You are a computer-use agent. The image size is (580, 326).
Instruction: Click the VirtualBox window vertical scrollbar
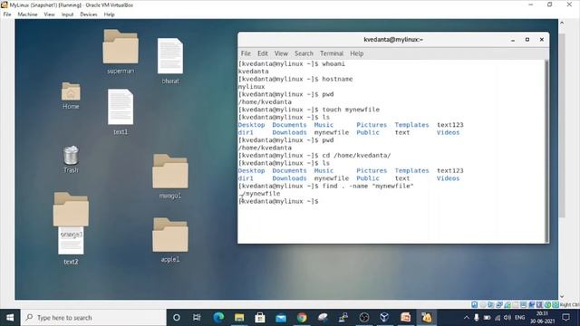(x=562, y=126)
